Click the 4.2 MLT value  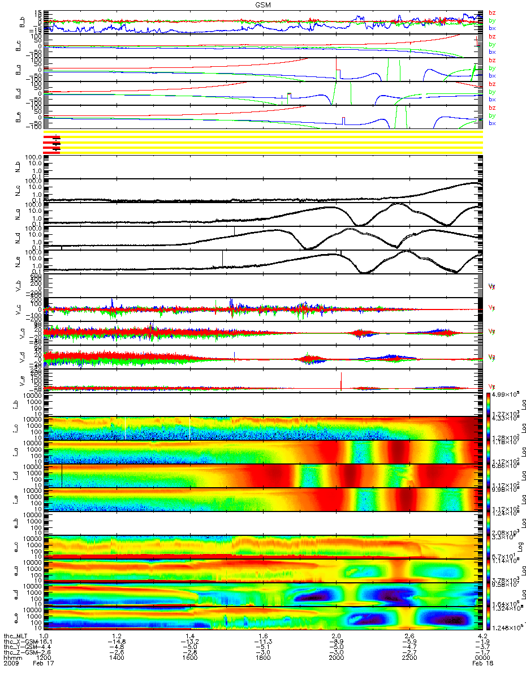tap(482, 637)
